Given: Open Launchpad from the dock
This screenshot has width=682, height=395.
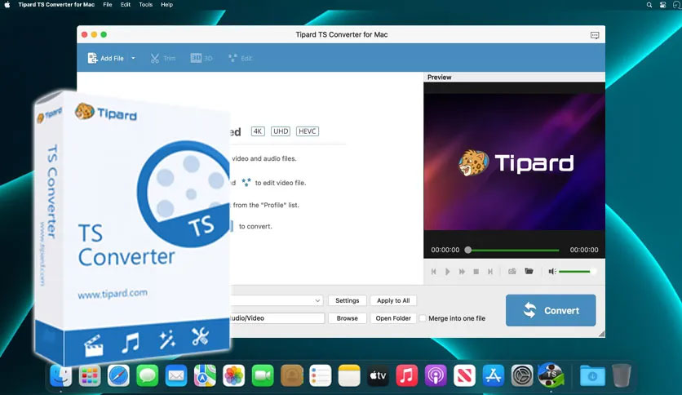Looking at the screenshot, I should [90, 375].
